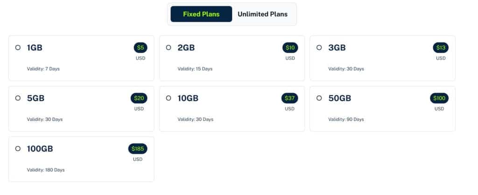The height and width of the screenshot is (195, 478).
Task: Choose the 5GB plan radio button
Action: (18, 98)
